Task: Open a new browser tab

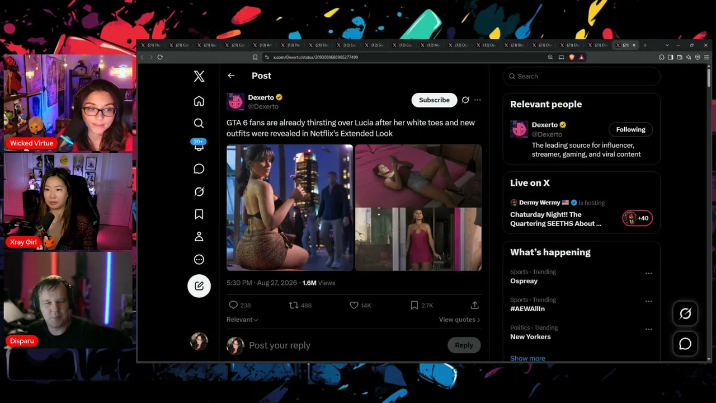Action: click(x=645, y=45)
